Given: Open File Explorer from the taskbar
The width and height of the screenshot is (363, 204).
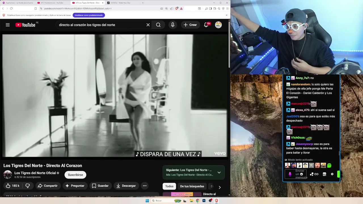Looking at the screenshot, I should point(191,201).
